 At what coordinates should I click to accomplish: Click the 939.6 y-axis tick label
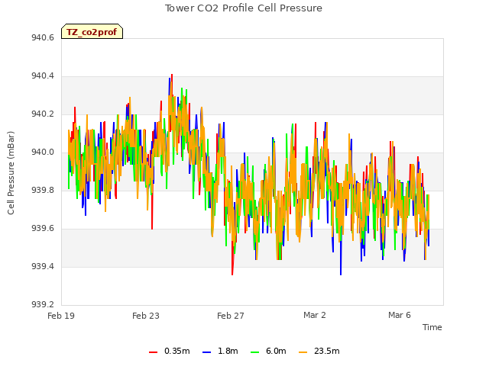[x=43, y=229]
